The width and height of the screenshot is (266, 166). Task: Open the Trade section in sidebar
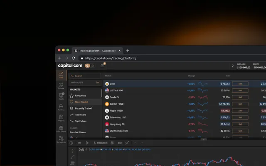point(61,75)
